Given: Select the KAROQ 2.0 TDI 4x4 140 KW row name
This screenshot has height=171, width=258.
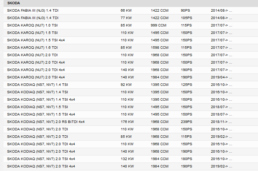Looking at the screenshot, I should click(x=36, y=70).
